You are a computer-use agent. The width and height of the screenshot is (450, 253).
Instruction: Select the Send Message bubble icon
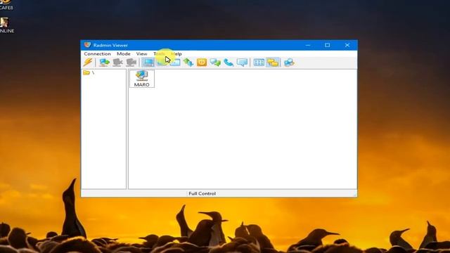tap(242, 63)
